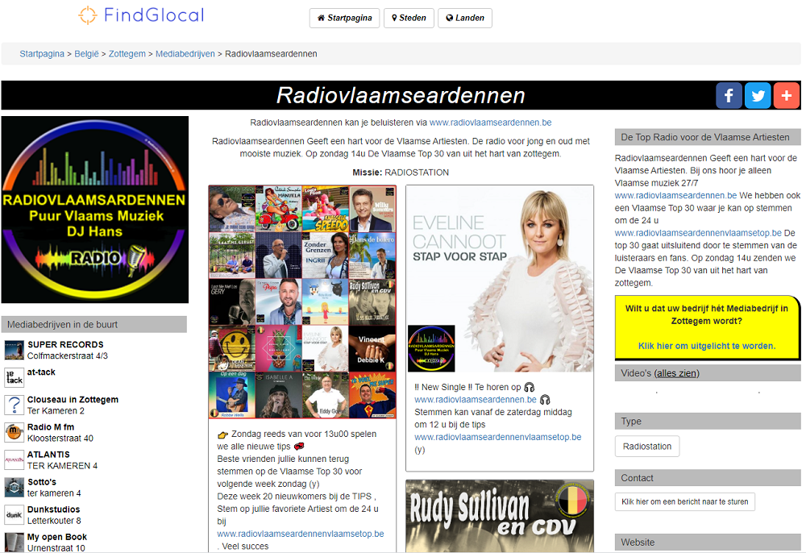Open radiovlaamseardennenvlaamsetop.be link in right sidebar

point(698,233)
